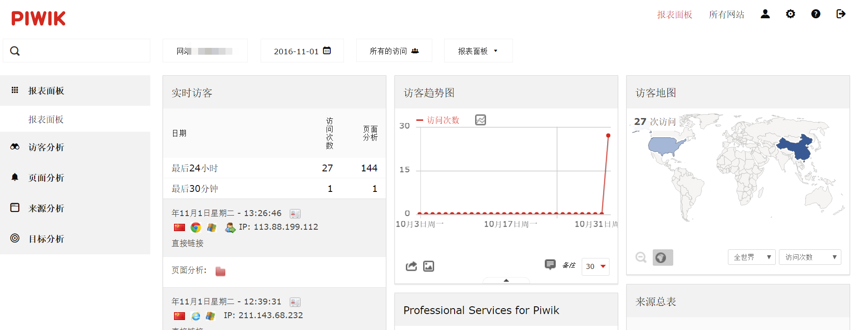Open settings via the gear icon
This screenshot has width=855, height=330.
[x=790, y=14]
